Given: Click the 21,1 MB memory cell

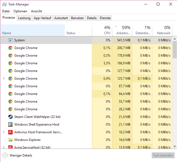Looking at the screenshot, I should pos(122,125).
